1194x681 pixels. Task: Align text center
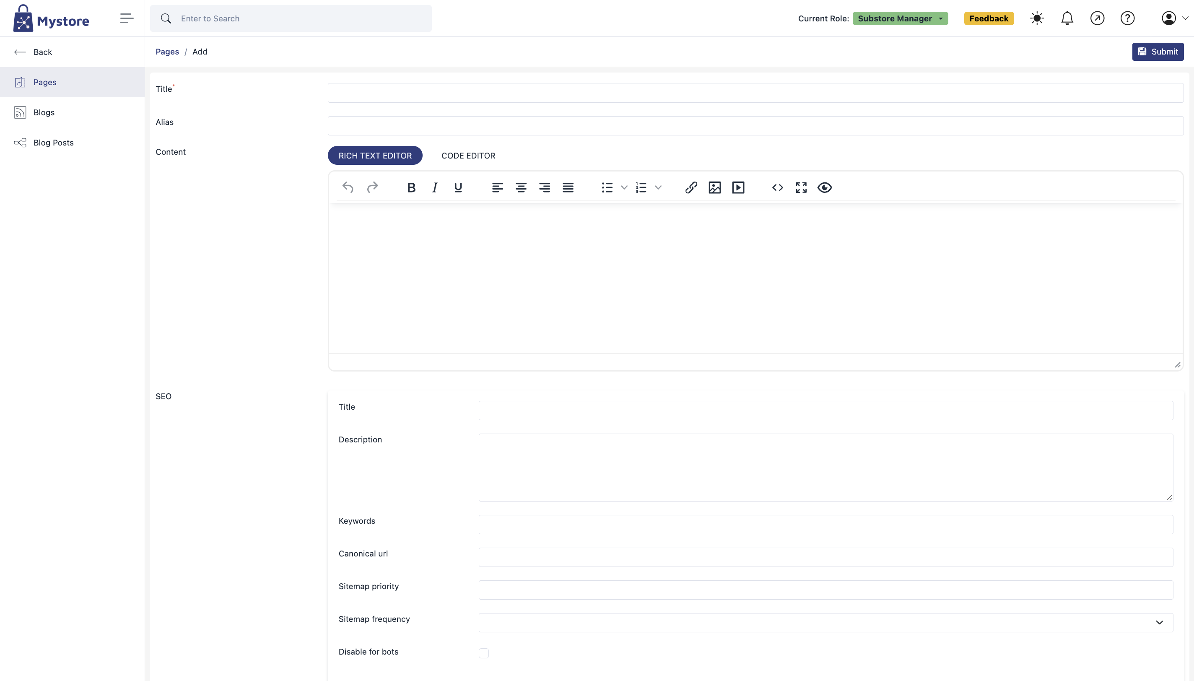[521, 187]
